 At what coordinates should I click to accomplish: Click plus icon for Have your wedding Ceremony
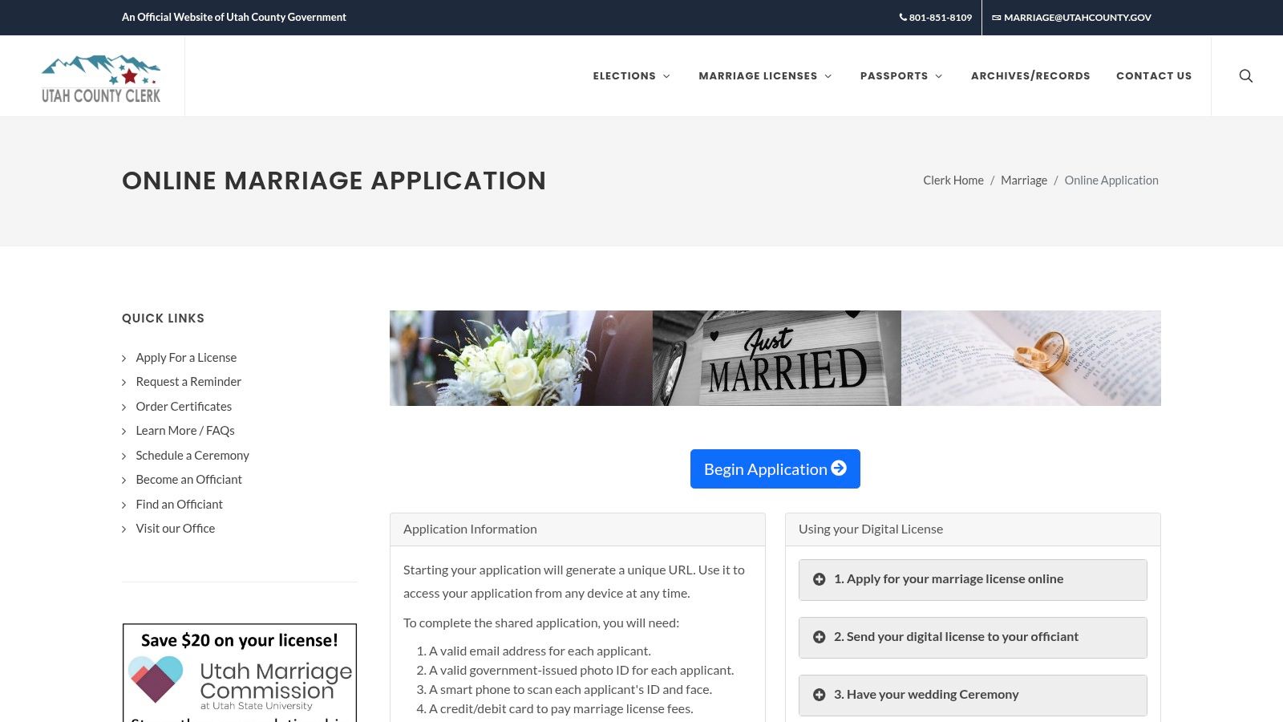pyautogui.click(x=819, y=695)
